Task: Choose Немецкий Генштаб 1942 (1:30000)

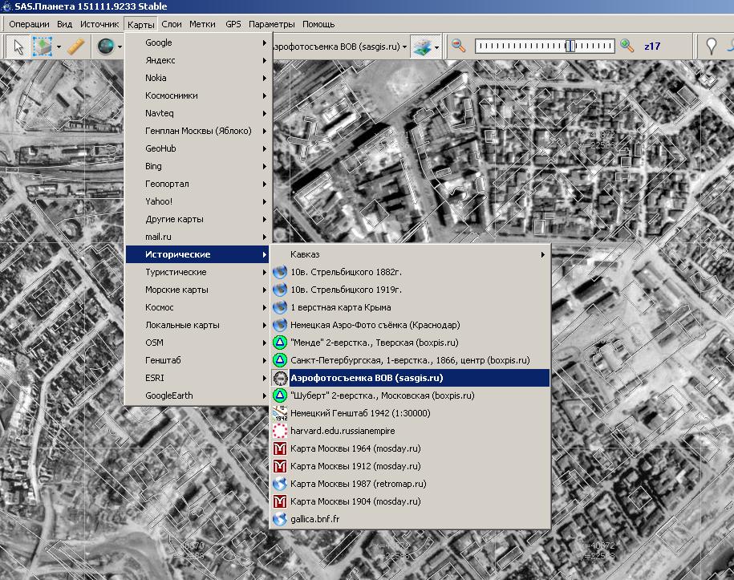Action: coord(410,413)
